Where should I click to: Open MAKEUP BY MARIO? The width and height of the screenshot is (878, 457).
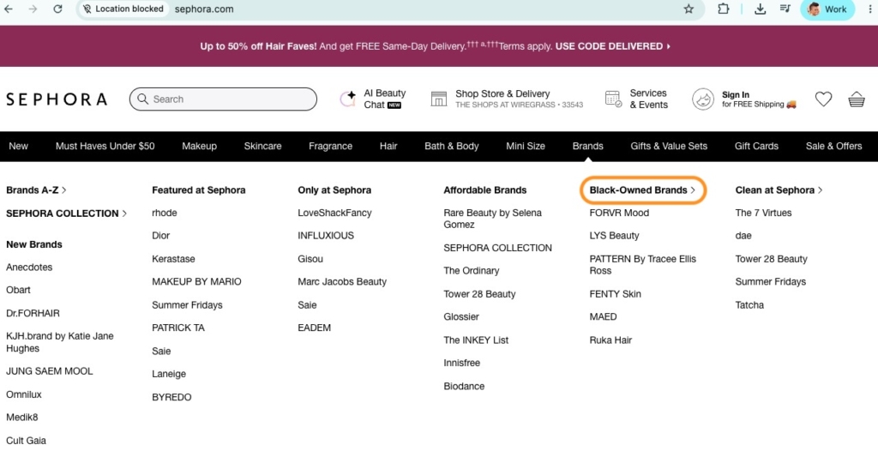(196, 282)
